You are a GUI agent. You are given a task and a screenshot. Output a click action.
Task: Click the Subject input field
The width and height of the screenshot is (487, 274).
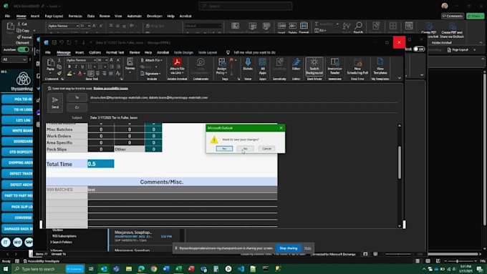click(x=243, y=117)
